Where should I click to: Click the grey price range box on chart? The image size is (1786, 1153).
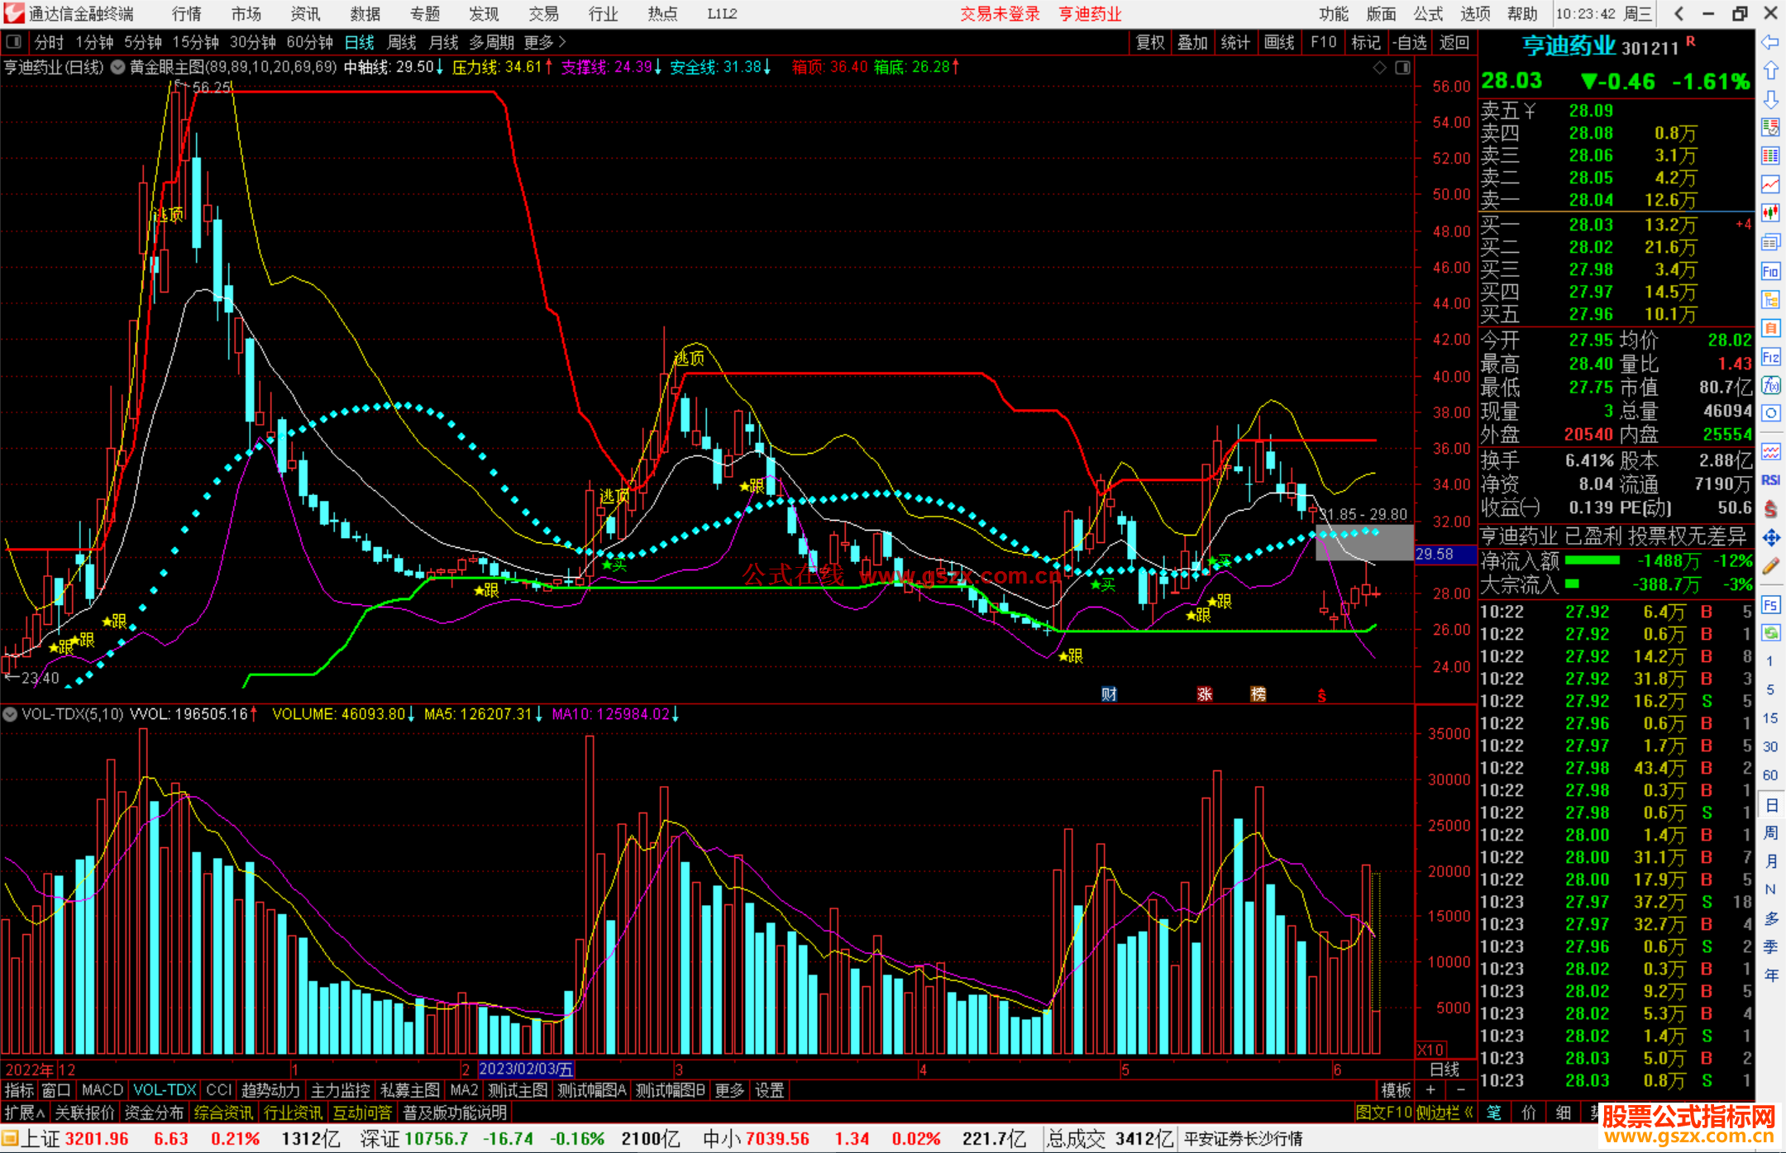[x=1364, y=543]
